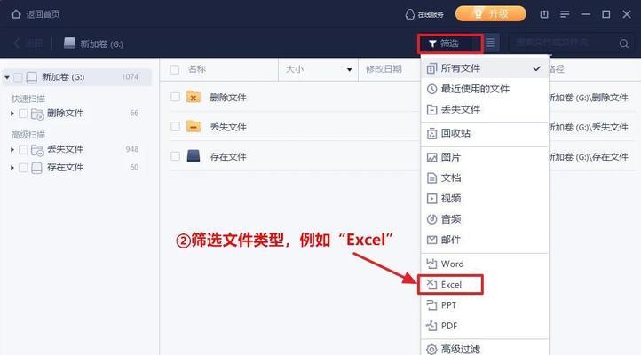Image resolution: width=641 pixels, height=355 pixels.
Task: Expand the 删除文件 tree node
Action: tap(12, 114)
